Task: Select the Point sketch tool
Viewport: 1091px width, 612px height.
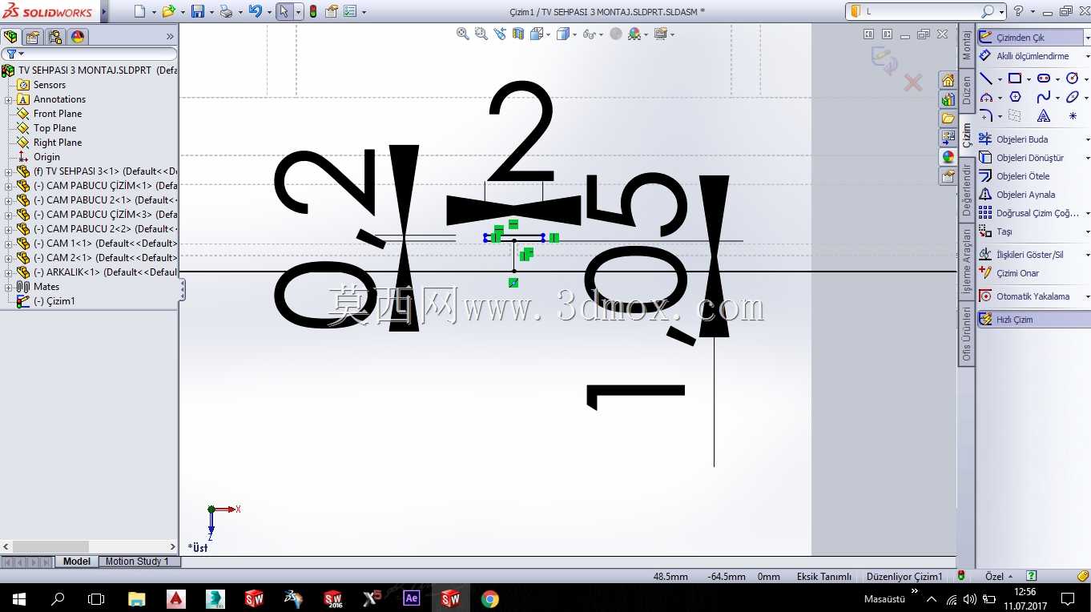Action: click(1073, 116)
